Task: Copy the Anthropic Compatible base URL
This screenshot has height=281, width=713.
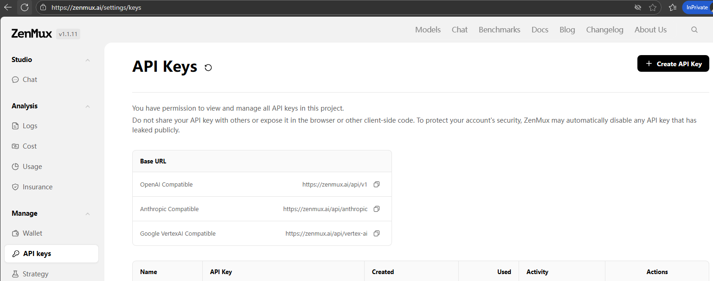Action: [377, 209]
